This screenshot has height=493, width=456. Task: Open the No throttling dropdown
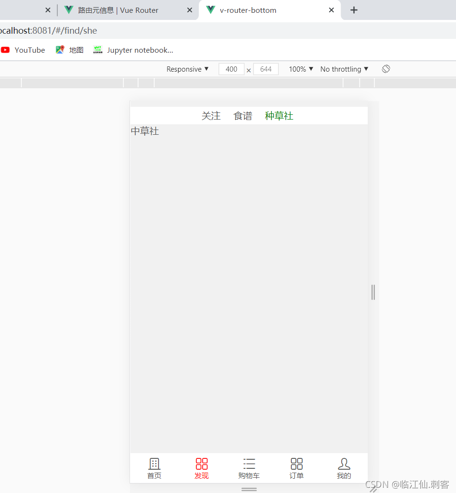[x=344, y=69]
